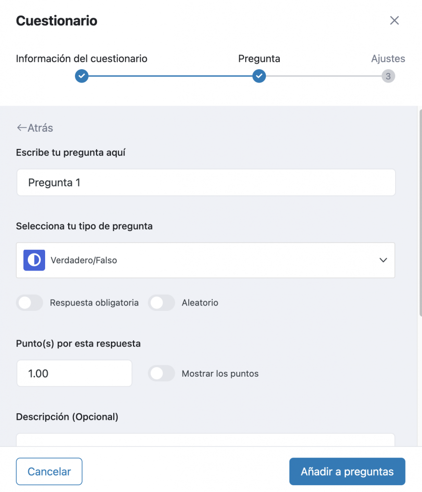Click the gray circle numbered 3 for Ajustes
This screenshot has height=492, width=422.
click(389, 76)
